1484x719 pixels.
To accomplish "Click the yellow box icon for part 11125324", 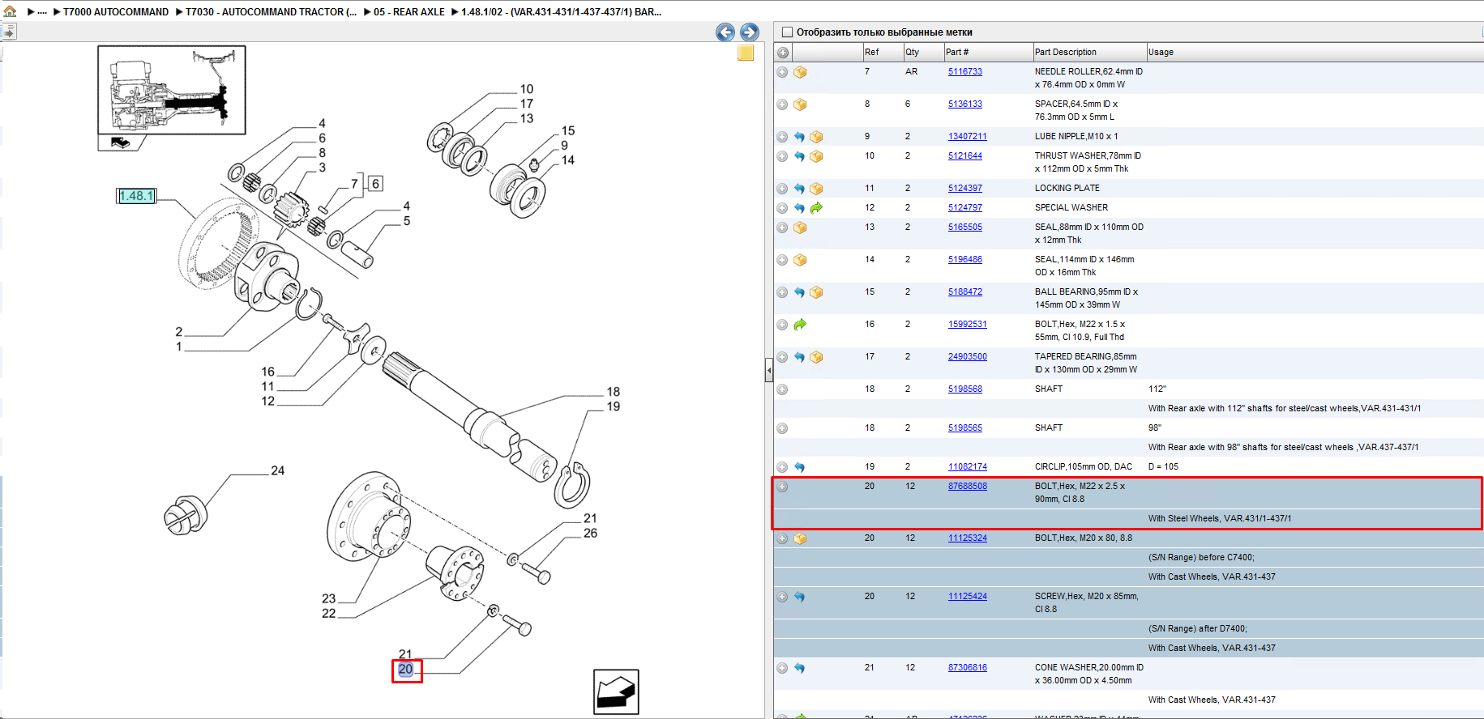I will [x=800, y=538].
